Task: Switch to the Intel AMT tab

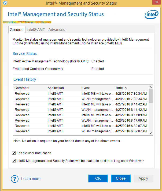Action: point(36,30)
